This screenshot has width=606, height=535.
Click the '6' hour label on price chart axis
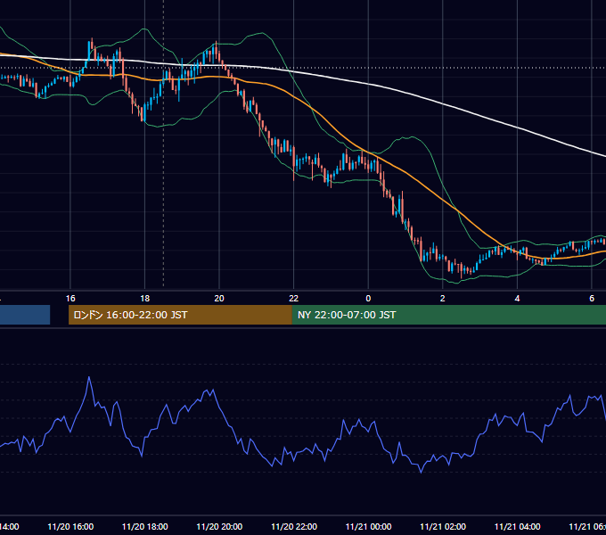tap(592, 298)
